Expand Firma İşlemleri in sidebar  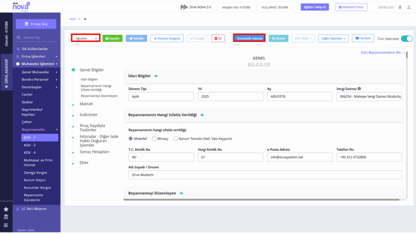(56, 56)
